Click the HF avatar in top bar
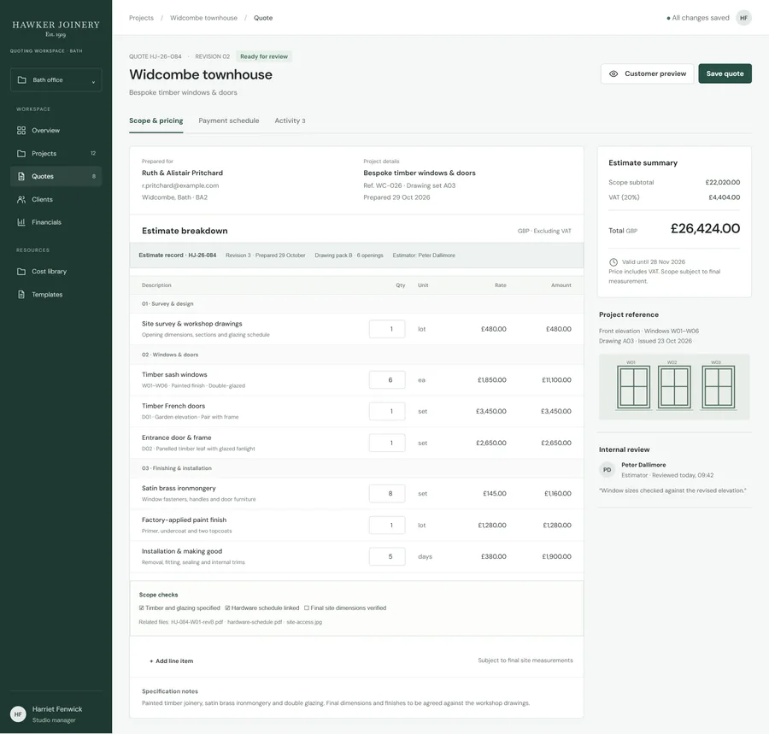 click(x=743, y=18)
